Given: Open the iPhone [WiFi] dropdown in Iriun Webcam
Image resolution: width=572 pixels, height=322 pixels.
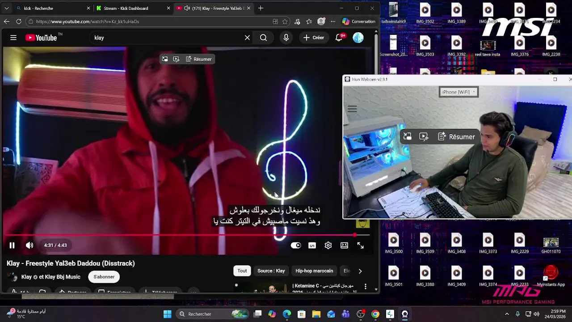Looking at the screenshot, I should click(x=458, y=92).
